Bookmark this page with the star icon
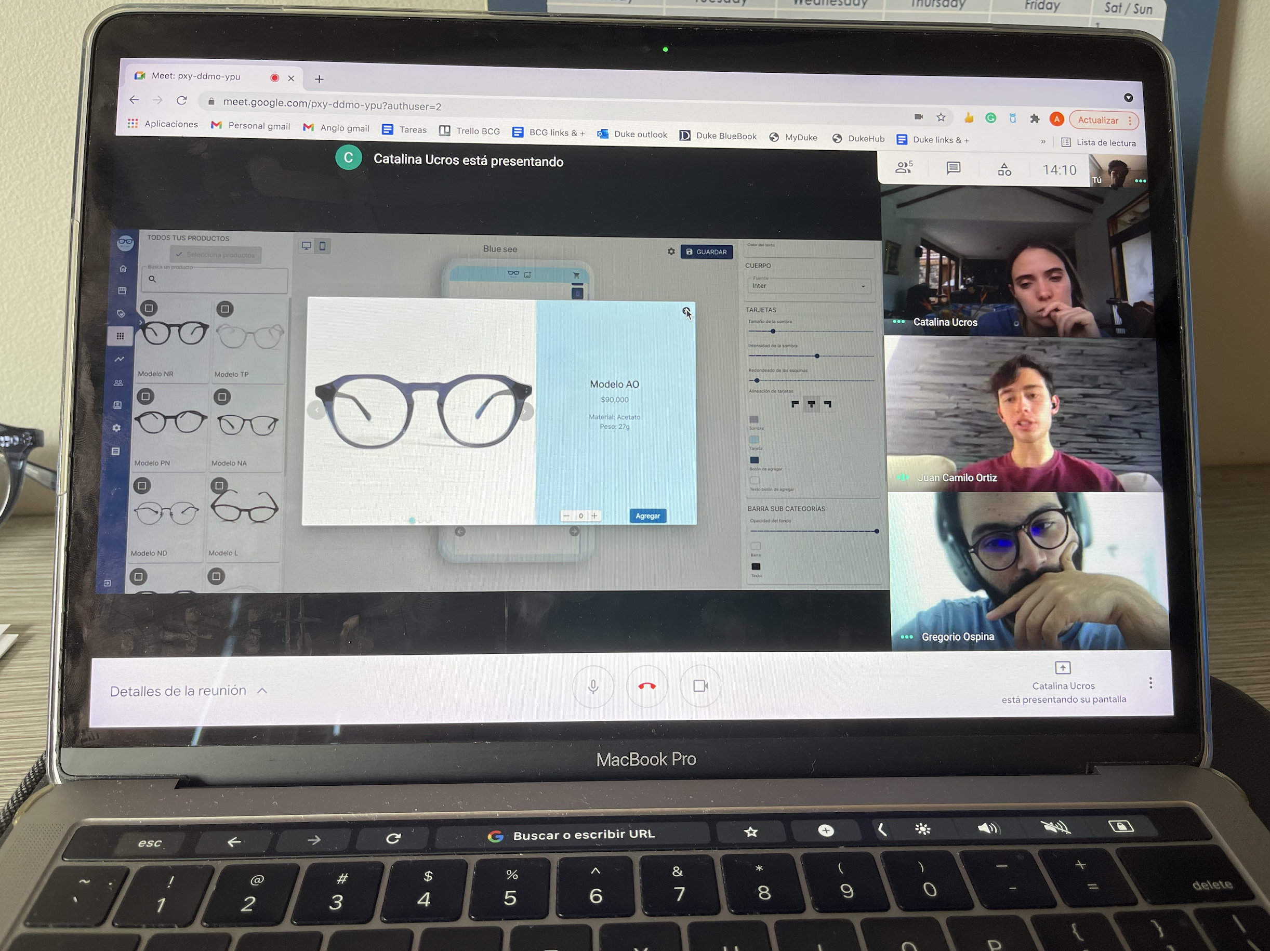The width and height of the screenshot is (1270, 951). pos(941,117)
